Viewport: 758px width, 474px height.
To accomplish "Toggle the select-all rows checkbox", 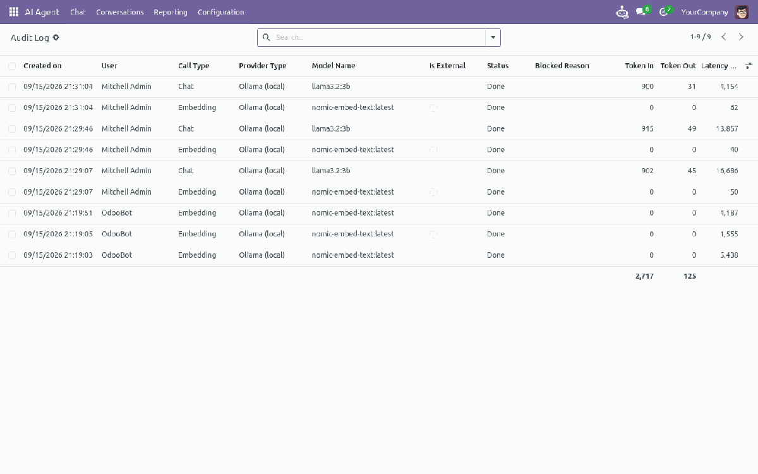I will [x=12, y=66].
